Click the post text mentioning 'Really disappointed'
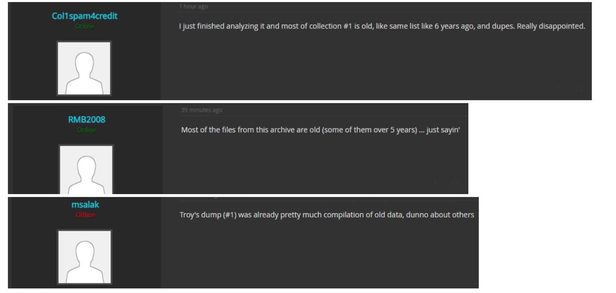Screen dimensions: 616x293 coord(382,26)
